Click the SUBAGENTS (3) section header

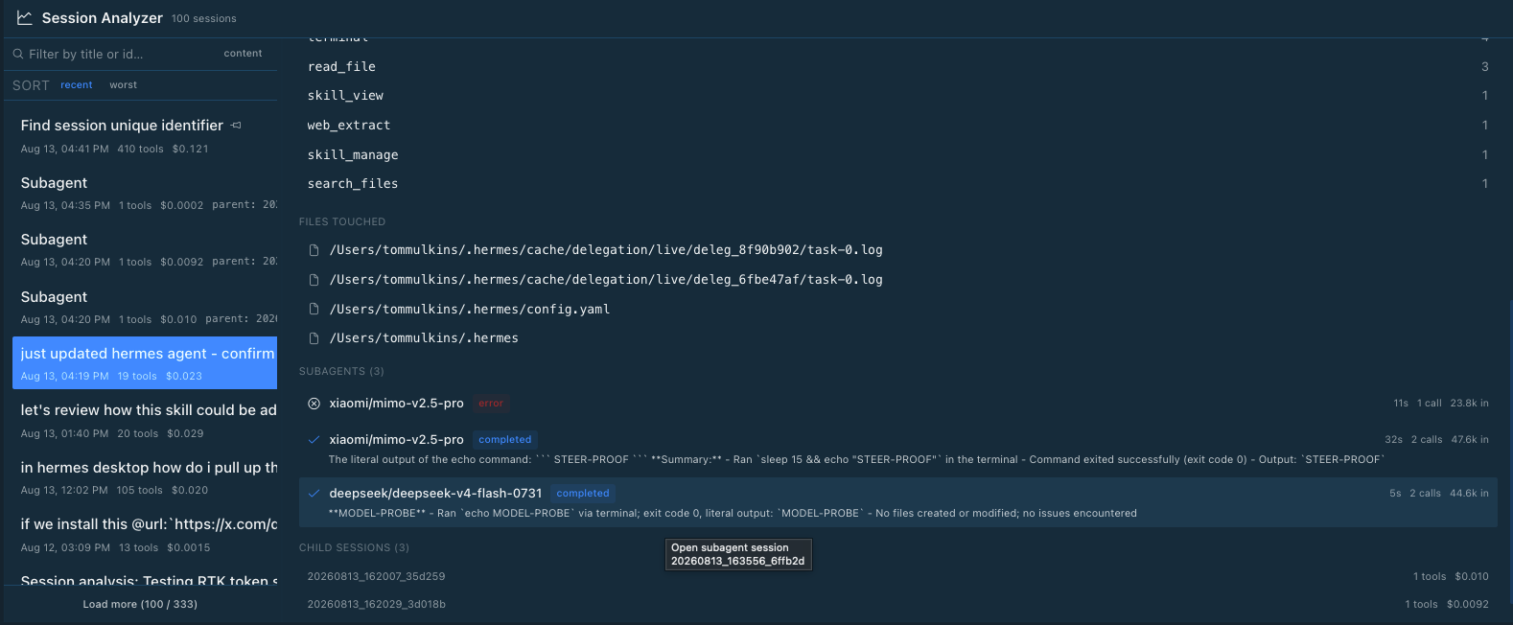point(341,372)
